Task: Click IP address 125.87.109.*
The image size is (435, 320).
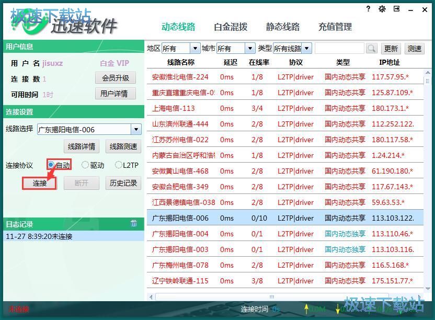Action: click(392, 93)
